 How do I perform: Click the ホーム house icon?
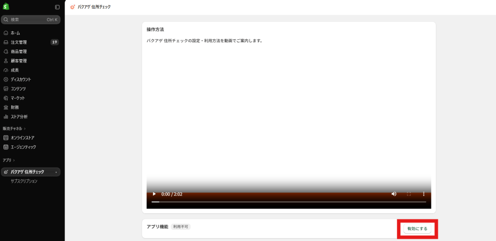(6, 33)
